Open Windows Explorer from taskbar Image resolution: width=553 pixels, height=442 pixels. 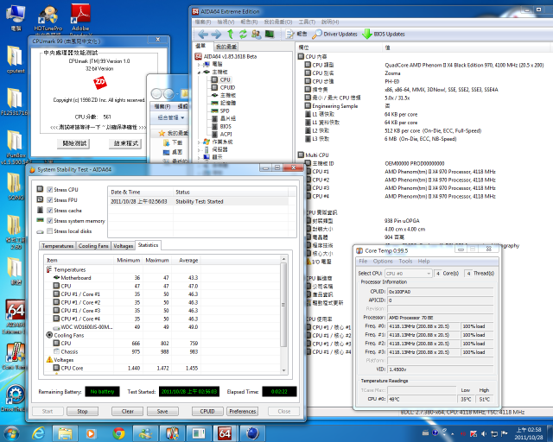(x=65, y=433)
